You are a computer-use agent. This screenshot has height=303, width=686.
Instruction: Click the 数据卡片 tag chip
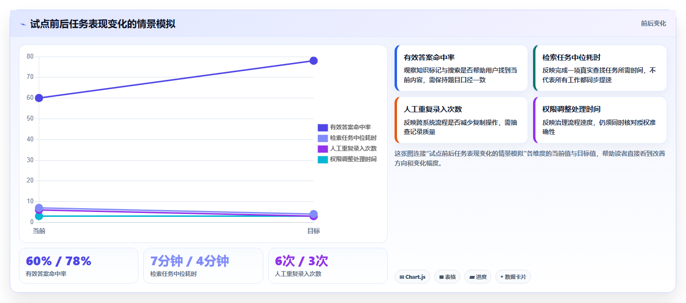point(513,277)
